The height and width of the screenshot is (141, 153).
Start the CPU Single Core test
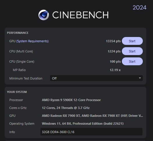pyautogui.click(x=132, y=61)
